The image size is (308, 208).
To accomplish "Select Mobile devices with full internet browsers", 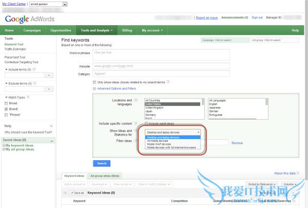I will [x=171, y=147].
